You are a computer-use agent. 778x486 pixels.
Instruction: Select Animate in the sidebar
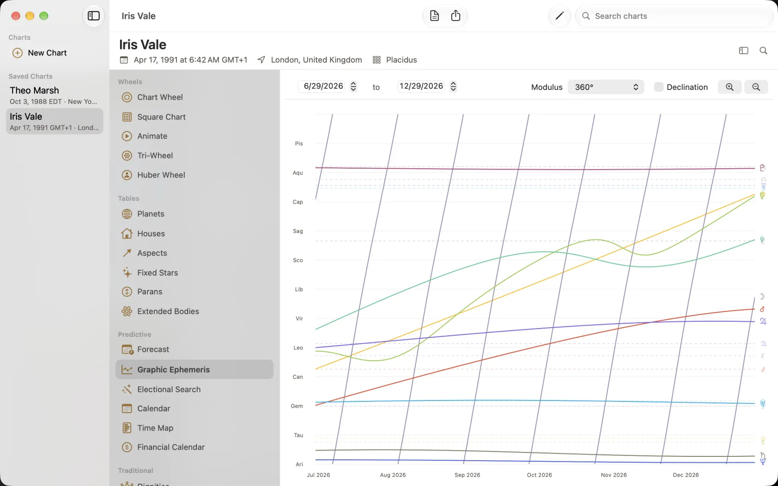tap(194, 136)
